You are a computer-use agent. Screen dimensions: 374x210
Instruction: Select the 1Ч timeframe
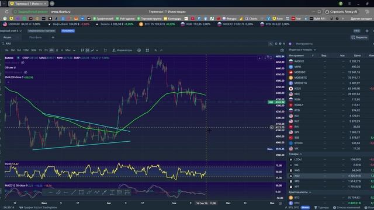click(40, 50)
